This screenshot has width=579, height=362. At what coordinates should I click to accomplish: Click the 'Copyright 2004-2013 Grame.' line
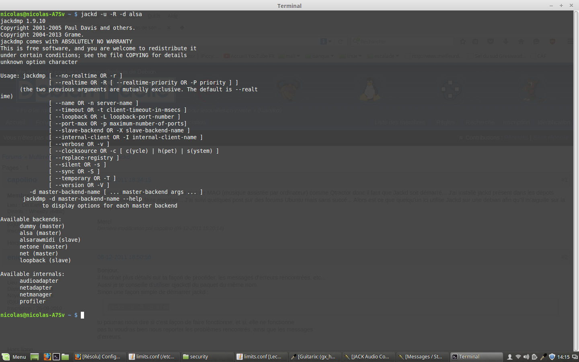pyautogui.click(x=42, y=35)
